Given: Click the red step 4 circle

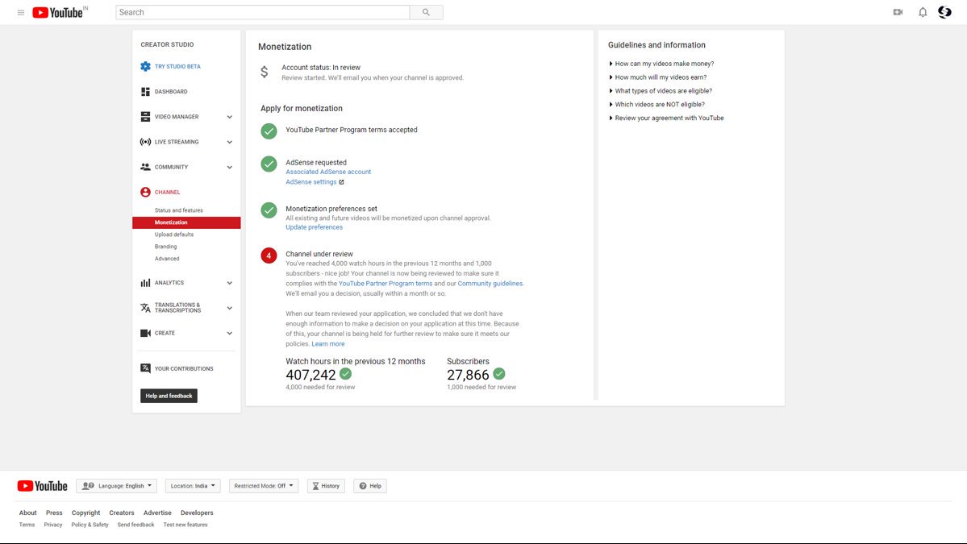Looking at the screenshot, I should [269, 255].
